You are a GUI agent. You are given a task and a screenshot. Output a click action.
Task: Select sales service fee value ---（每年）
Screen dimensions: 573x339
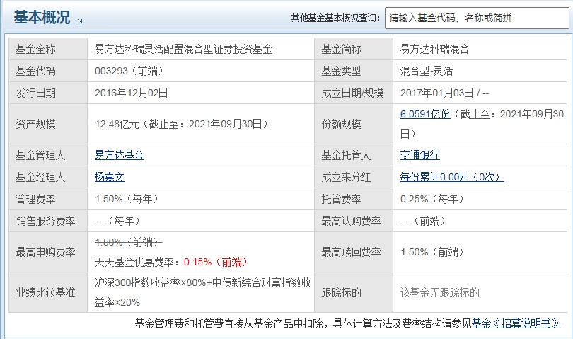click(x=117, y=221)
